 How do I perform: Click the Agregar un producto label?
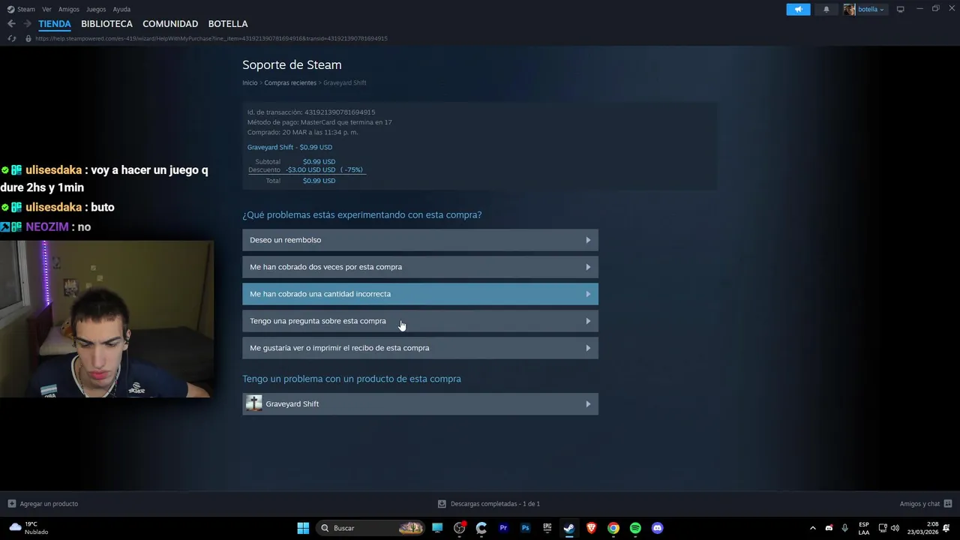(x=49, y=504)
